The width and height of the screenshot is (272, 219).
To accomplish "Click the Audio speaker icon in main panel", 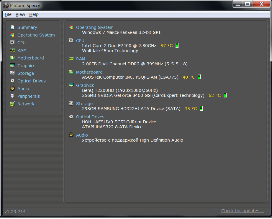I will (71, 135).
